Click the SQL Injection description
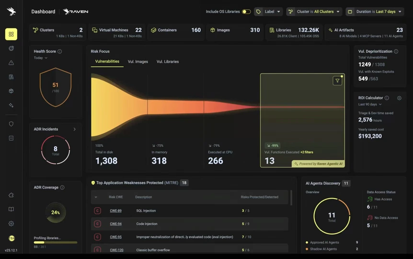Screen dimensions: 413x259 (146, 211)
